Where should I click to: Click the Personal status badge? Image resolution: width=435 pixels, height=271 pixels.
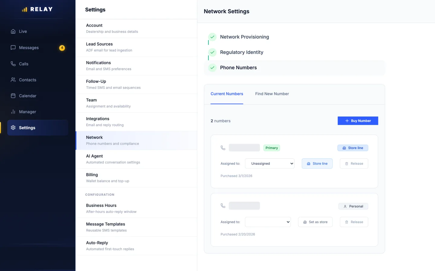coord(353,206)
